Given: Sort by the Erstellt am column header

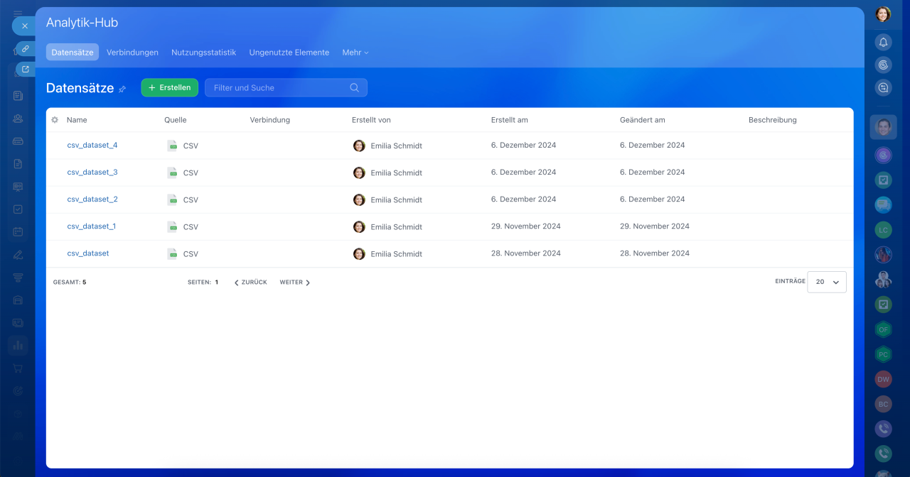Looking at the screenshot, I should pos(509,120).
